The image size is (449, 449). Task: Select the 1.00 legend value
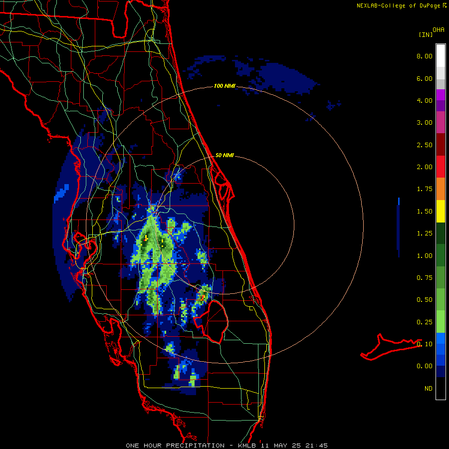point(425,256)
